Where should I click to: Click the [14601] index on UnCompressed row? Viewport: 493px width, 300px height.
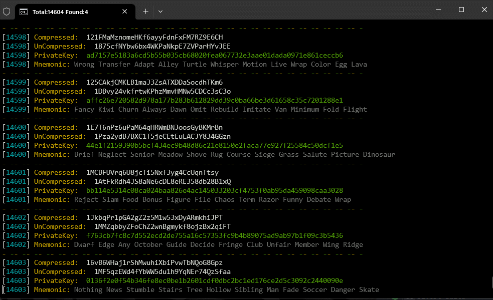pos(16,182)
